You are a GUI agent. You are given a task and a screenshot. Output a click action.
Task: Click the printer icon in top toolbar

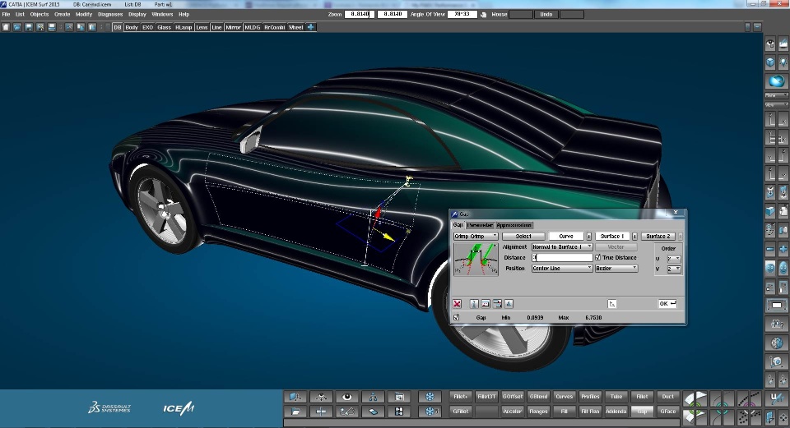pyautogui.click(x=52, y=27)
